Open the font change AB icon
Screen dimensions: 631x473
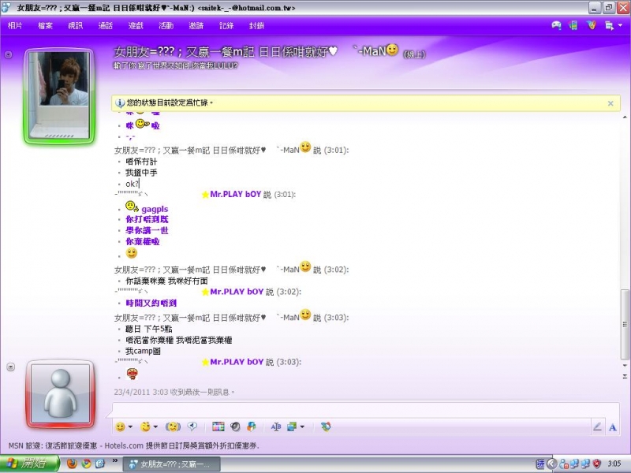275,426
